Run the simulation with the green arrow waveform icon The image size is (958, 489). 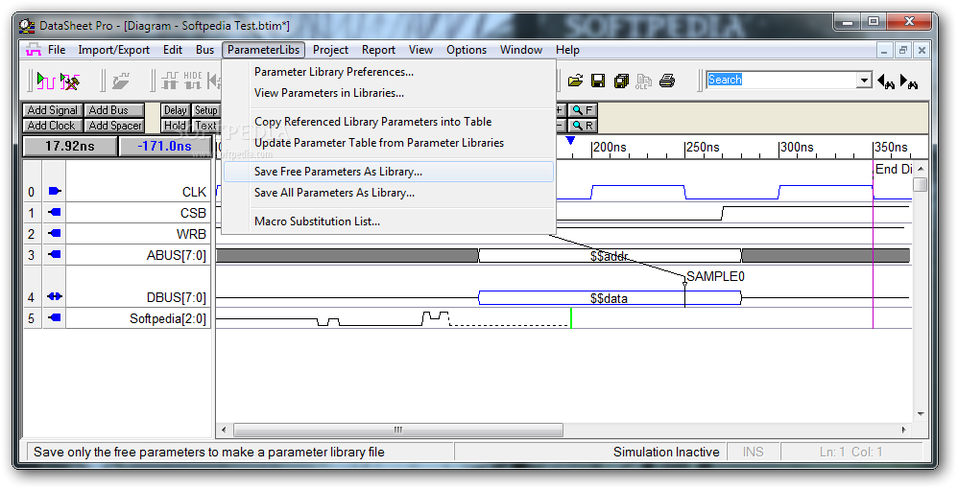(46, 81)
